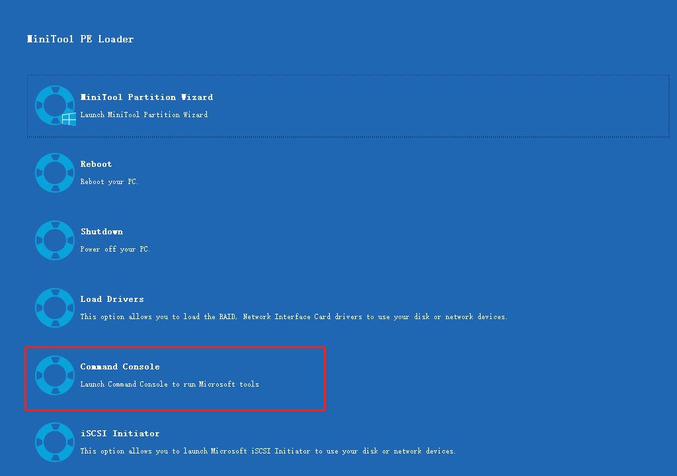Click the Command Console circular icon
677x476 pixels.
pos(55,375)
